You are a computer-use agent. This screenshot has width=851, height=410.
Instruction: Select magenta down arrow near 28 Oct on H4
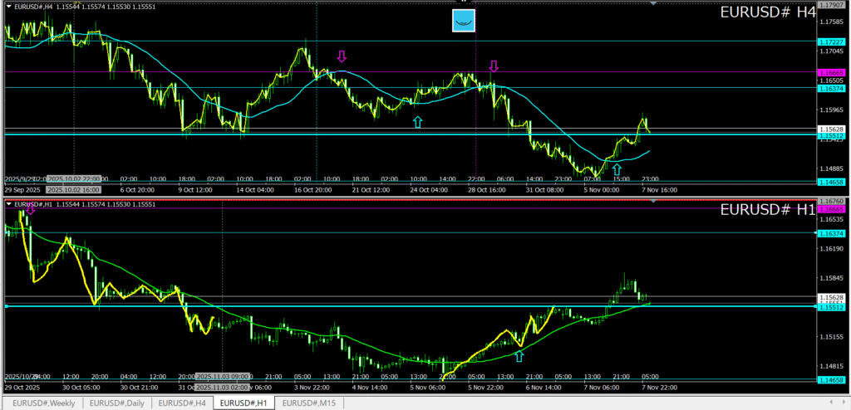[494, 66]
